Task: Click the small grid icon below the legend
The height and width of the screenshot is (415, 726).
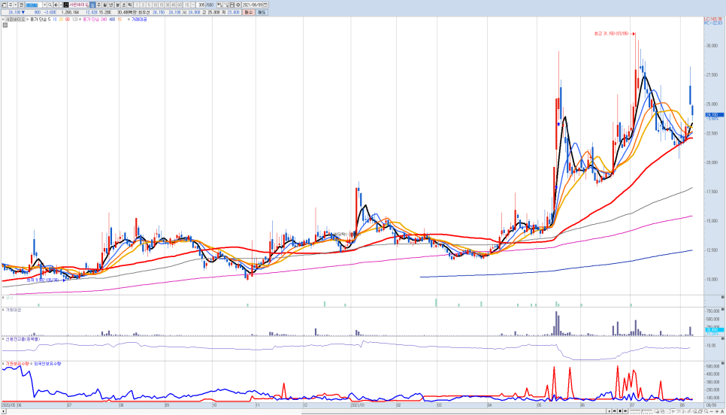Action: point(5,25)
